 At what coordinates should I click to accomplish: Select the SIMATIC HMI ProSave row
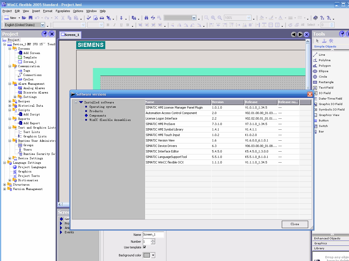228,124
